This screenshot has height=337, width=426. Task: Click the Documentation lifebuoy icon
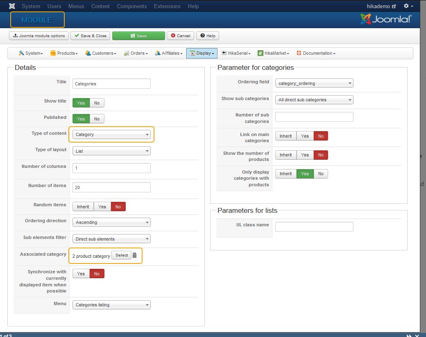coord(299,53)
